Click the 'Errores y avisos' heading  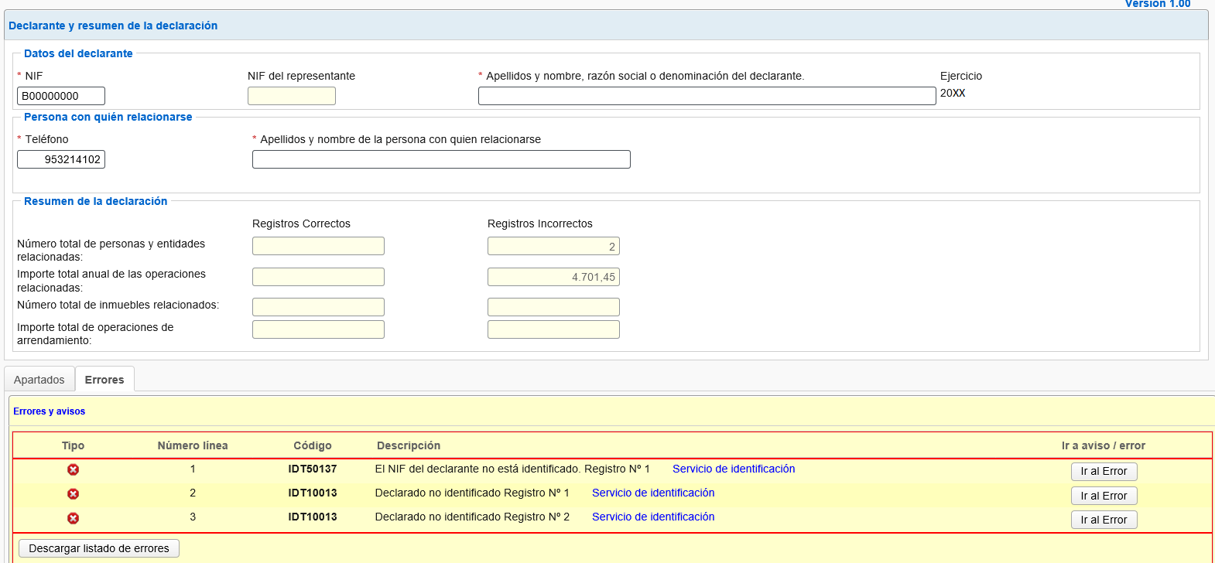(x=50, y=411)
